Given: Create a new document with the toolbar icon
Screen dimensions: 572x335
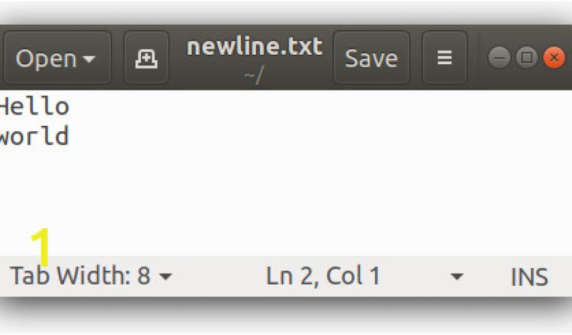Looking at the screenshot, I should (146, 58).
